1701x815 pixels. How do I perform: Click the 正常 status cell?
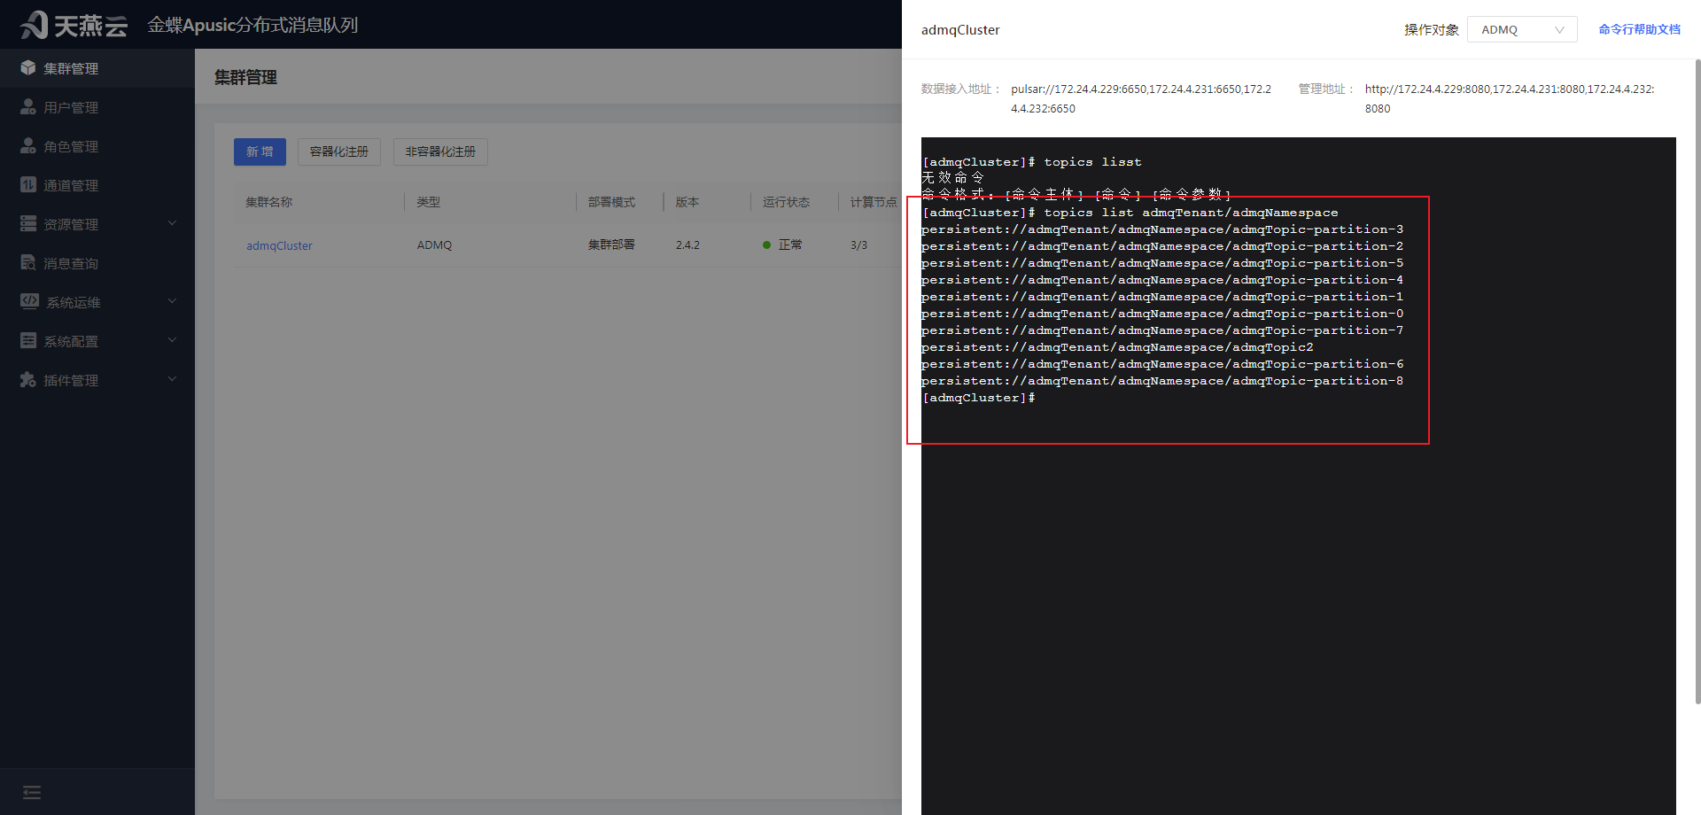(783, 244)
